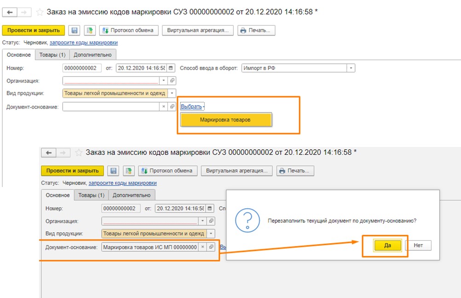Clear Документ-основание field in upper window

point(164,106)
